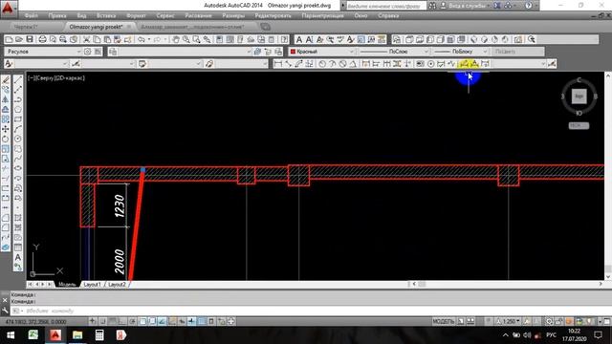This screenshot has height=344, width=612.
Task: Select the Move tool in modify toolbar
Action: tap(6, 129)
